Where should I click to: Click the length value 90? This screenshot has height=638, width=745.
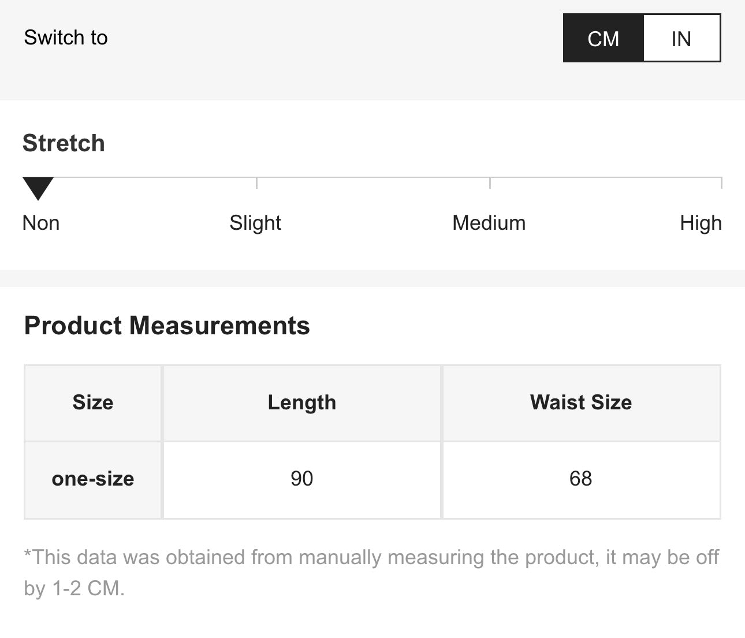click(x=302, y=479)
